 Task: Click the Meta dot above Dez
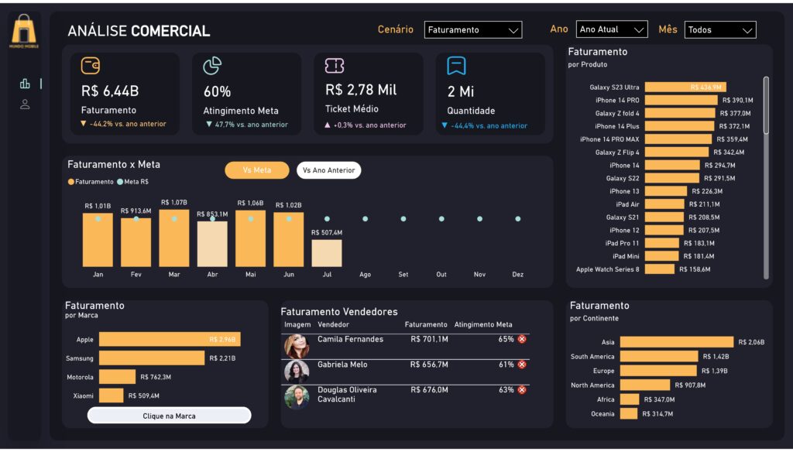pyautogui.click(x=518, y=219)
